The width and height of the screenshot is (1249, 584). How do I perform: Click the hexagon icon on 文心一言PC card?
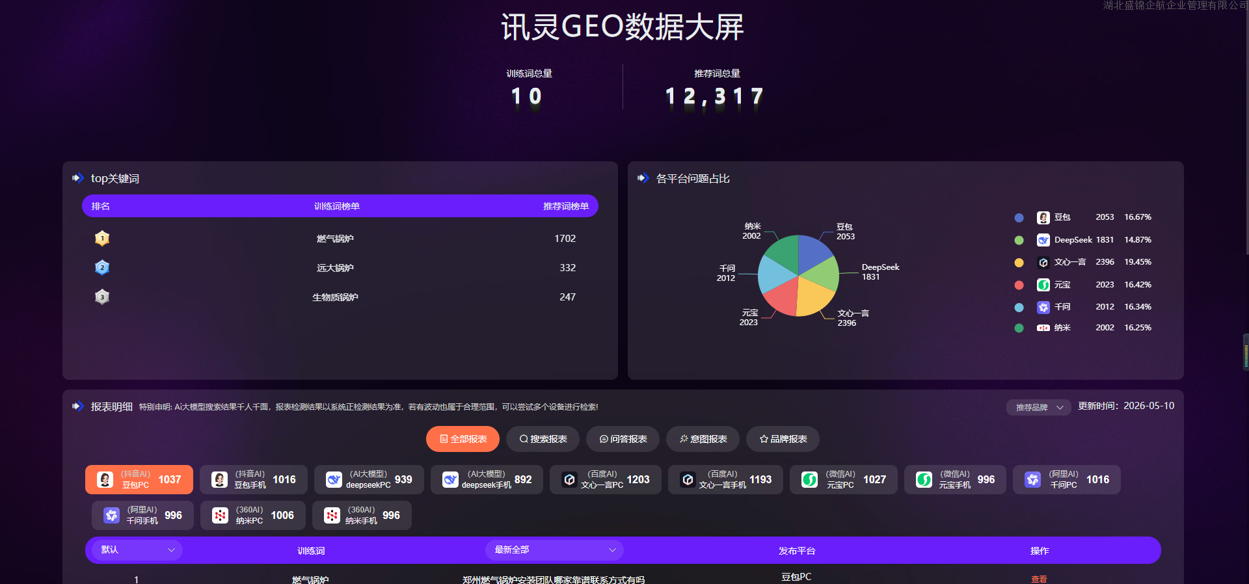pos(570,480)
